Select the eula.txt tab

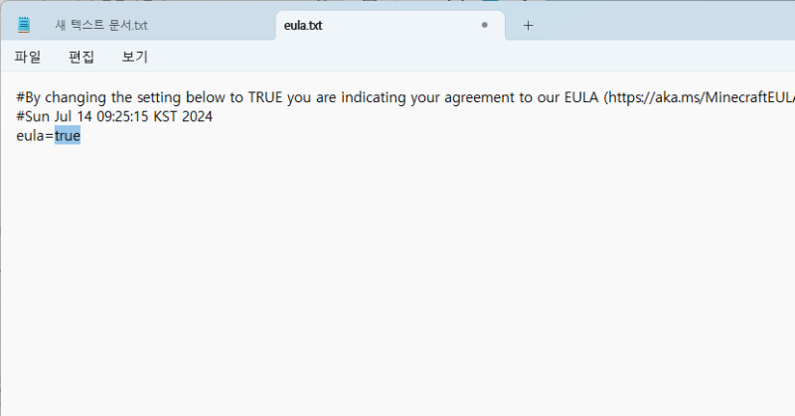coord(390,26)
